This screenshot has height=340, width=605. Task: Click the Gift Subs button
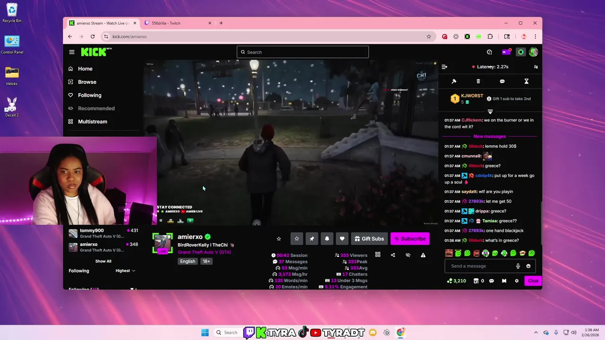pyautogui.click(x=369, y=239)
